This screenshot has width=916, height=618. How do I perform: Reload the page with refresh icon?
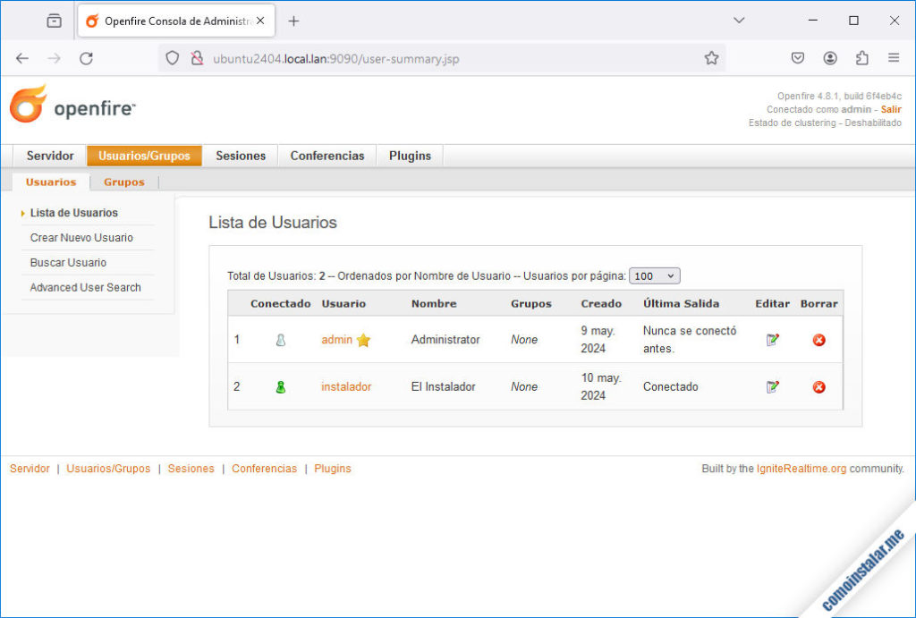(x=87, y=58)
